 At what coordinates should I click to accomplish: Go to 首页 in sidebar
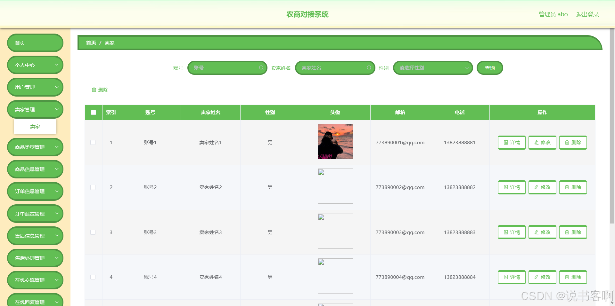(35, 43)
